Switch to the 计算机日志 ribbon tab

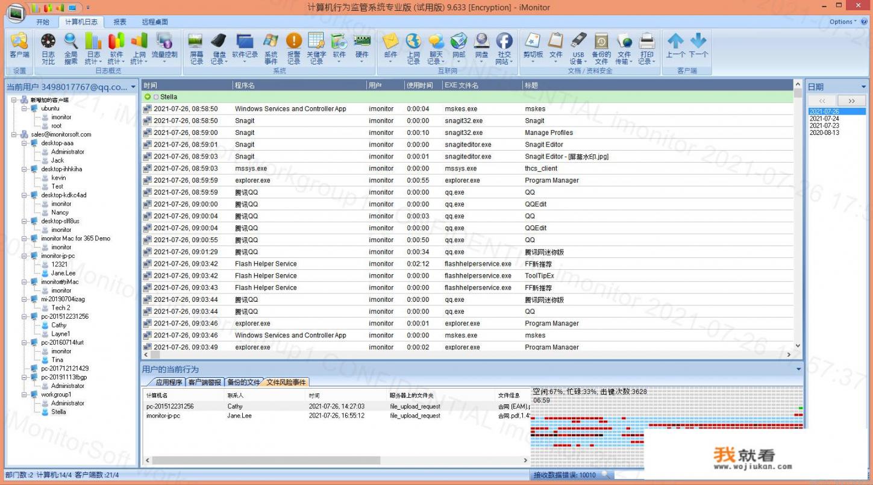(x=81, y=22)
